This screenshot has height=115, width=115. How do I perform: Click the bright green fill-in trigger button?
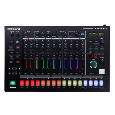83,34
